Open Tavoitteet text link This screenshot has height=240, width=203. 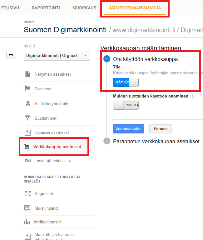click(43, 89)
